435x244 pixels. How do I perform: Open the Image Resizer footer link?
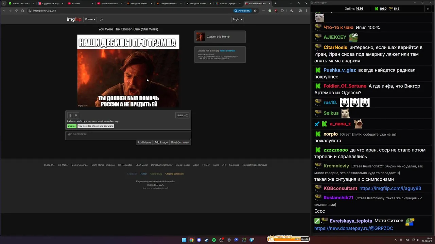pos(183,165)
